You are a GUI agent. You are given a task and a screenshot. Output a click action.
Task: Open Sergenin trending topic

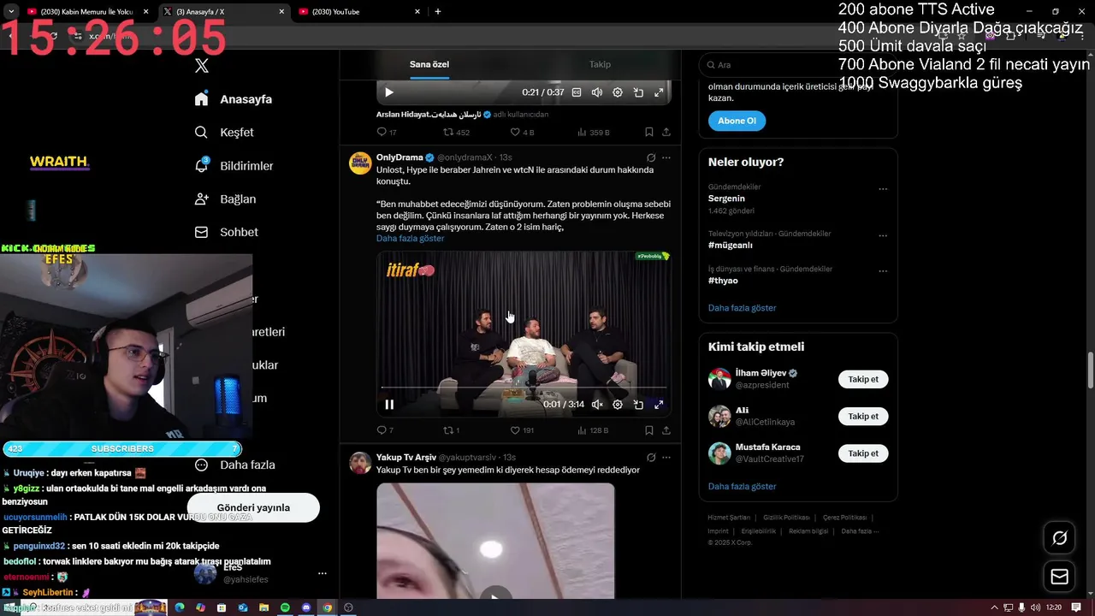click(x=726, y=198)
